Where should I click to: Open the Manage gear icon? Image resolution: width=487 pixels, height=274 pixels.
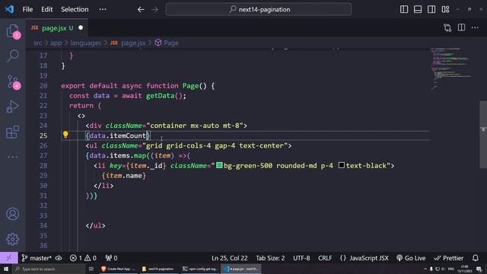[x=13, y=239]
